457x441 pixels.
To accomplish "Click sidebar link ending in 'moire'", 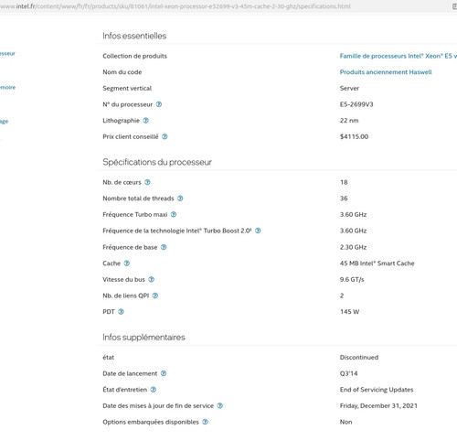I will click(7, 88).
